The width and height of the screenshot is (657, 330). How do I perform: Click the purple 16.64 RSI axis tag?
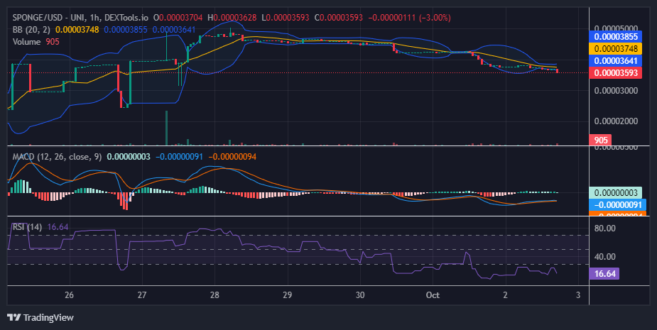[x=604, y=274]
